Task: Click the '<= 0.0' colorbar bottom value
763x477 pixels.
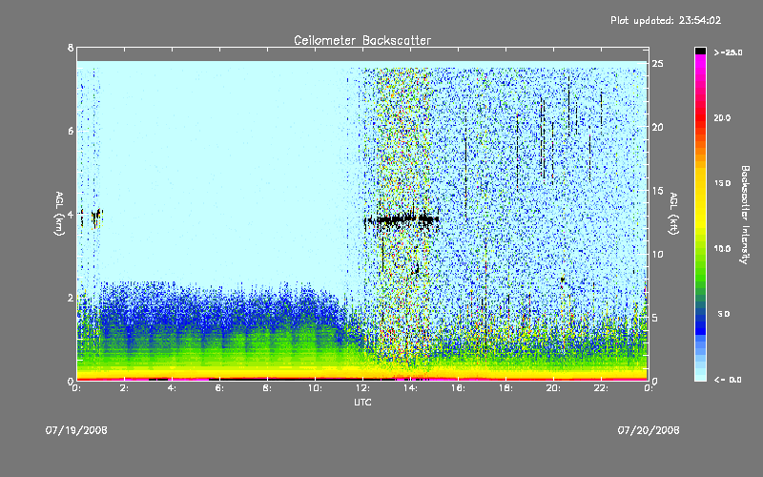Action: click(728, 380)
